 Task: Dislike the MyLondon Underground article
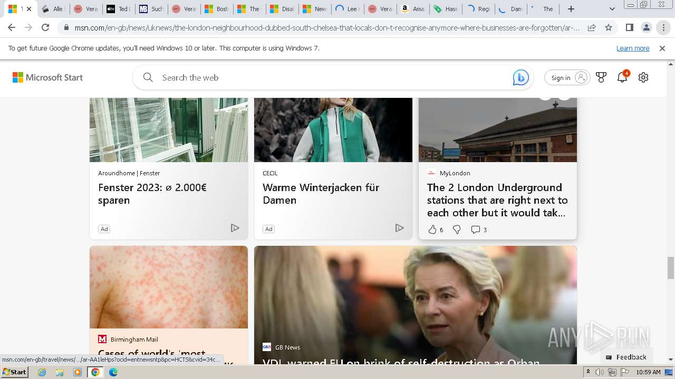[x=457, y=230]
